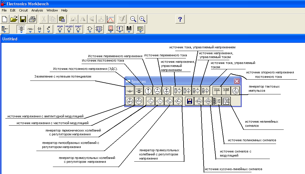This screenshot has width=305, height=174.
Task: Open the DIGIT digital ICs bin
Action: [x=78, y=29]
